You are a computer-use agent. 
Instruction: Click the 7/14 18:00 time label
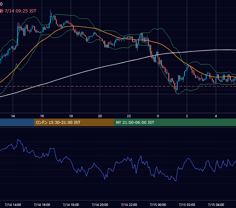pos(71,205)
